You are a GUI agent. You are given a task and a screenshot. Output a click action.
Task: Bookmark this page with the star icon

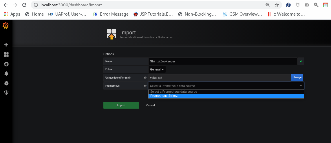277,5
